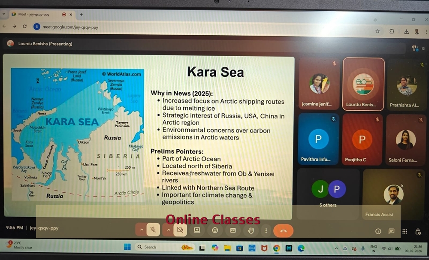429x260 pixels.
Task: Leave the call with red hang-up button
Action: pyautogui.click(x=283, y=230)
